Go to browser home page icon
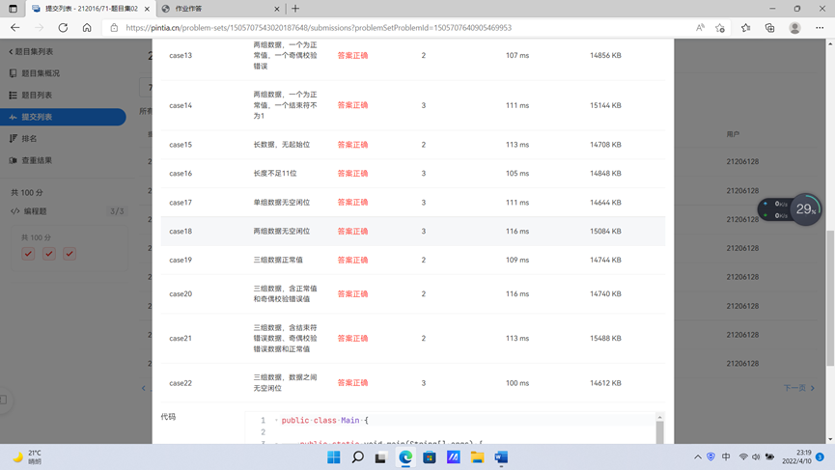This screenshot has height=470, width=835. click(x=87, y=28)
